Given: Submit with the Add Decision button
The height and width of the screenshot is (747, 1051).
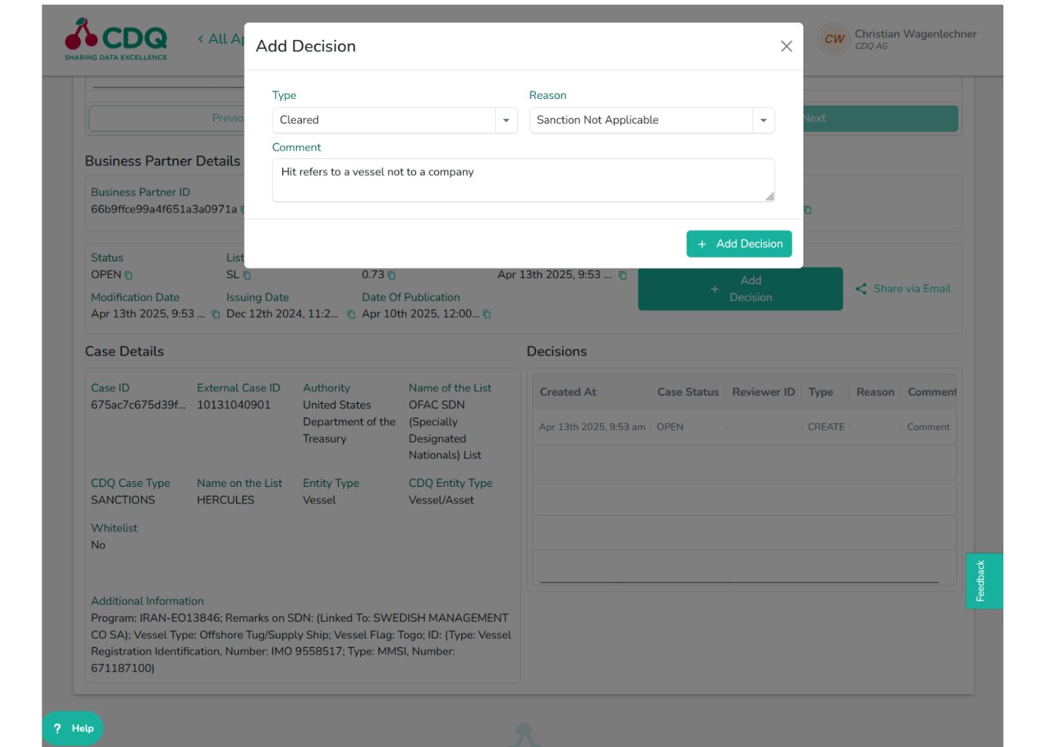Looking at the screenshot, I should tap(738, 243).
